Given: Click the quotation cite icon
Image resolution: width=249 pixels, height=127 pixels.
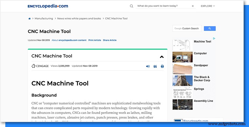Looking at the screenshot, I should tap(155, 66).
